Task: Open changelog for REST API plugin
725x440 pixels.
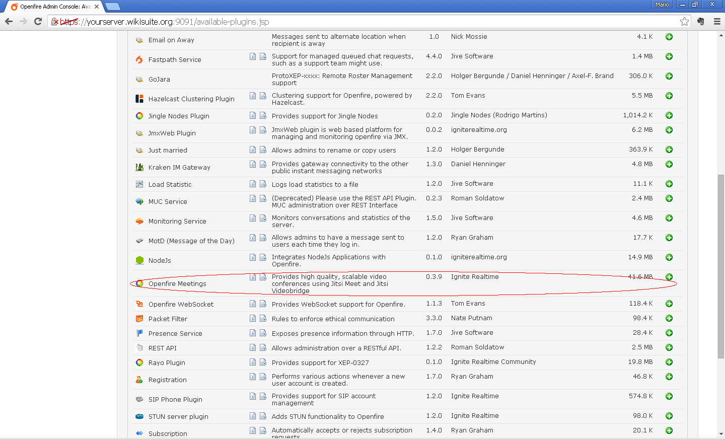Action: 263,347
